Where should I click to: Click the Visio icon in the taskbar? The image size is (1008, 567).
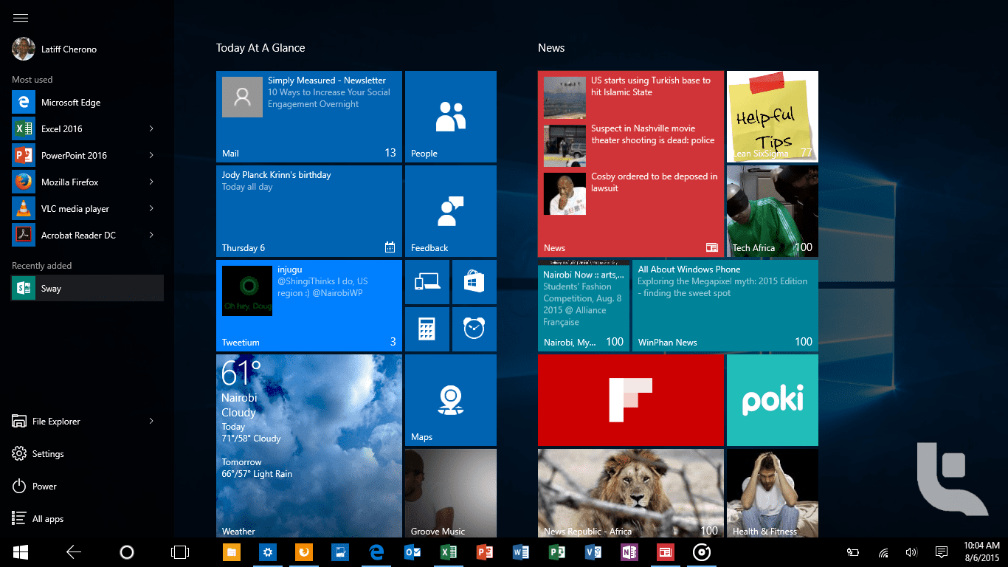pyautogui.click(x=593, y=552)
